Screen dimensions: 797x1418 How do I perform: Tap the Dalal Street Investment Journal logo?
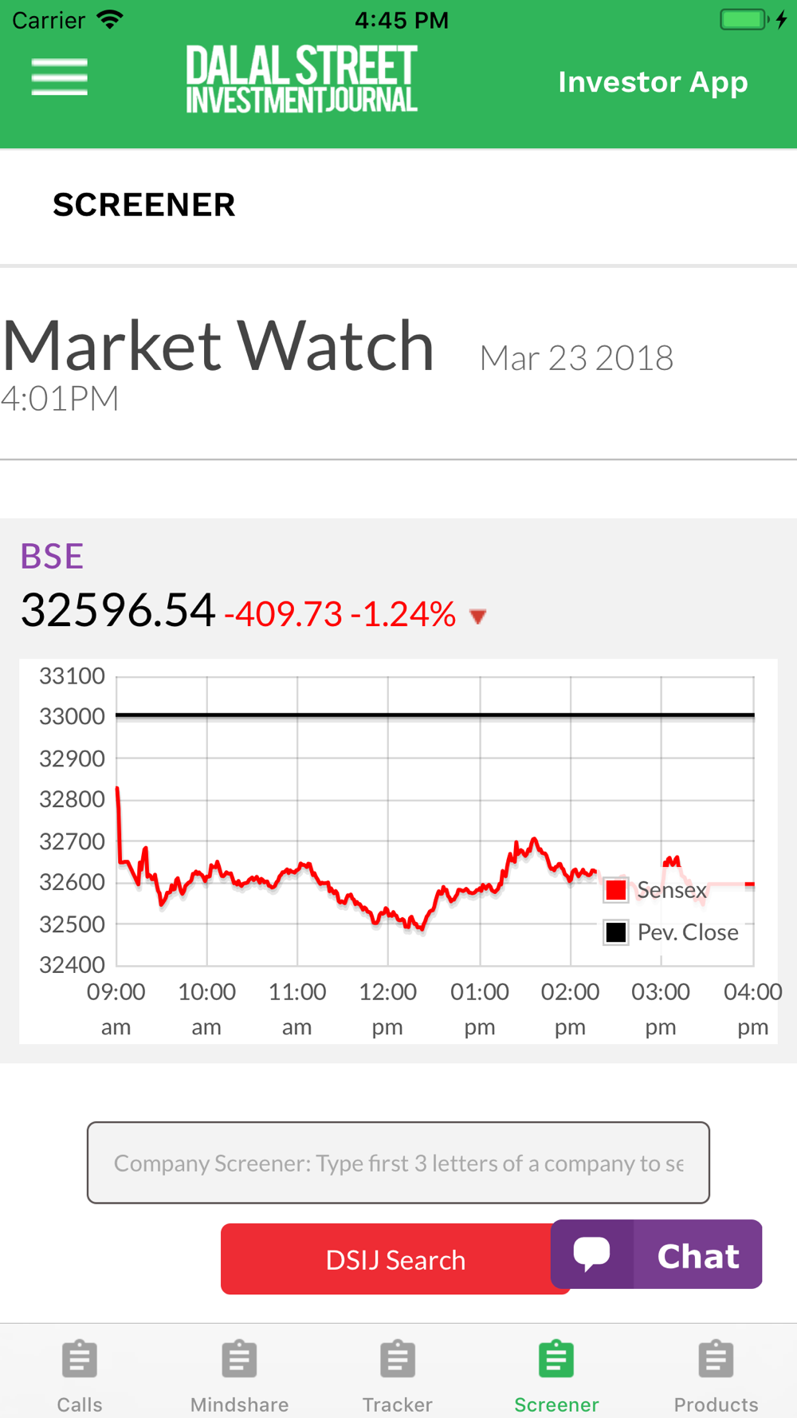pos(301,79)
